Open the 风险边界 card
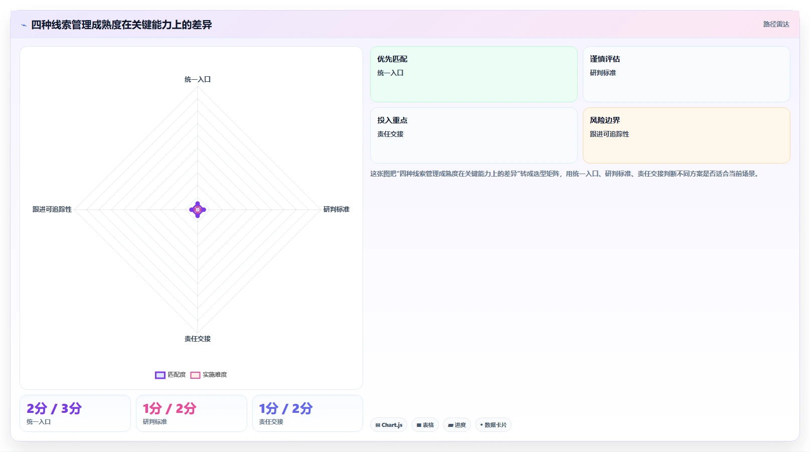810x452 pixels. tap(686, 135)
